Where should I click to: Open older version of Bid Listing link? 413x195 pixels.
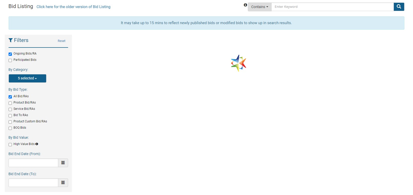pyautogui.click(x=73, y=7)
